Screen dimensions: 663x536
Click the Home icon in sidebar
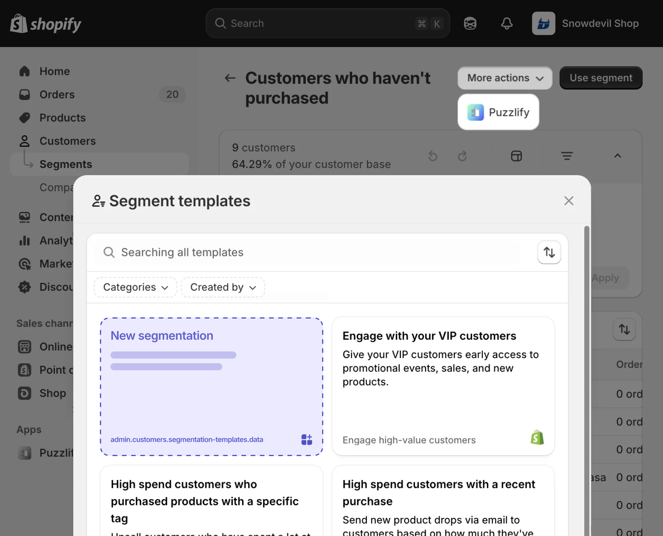click(x=25, y=71)
